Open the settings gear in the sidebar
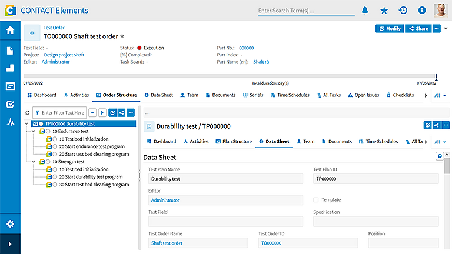The height and width of the screenshot is (254, 452). click(10, 224)
